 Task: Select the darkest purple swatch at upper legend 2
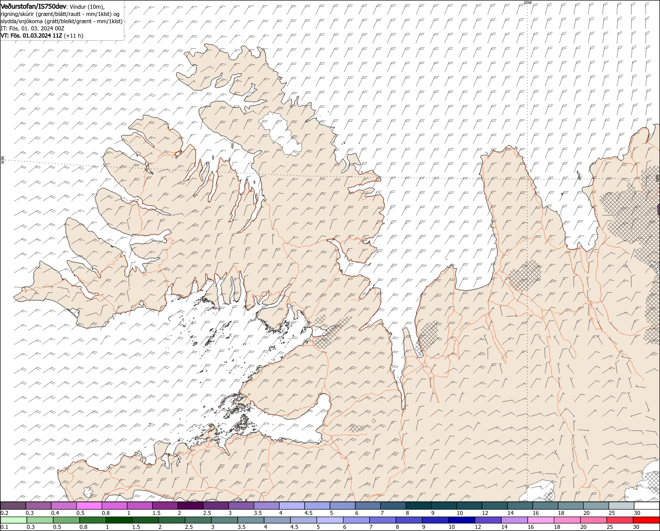[190, 506]
